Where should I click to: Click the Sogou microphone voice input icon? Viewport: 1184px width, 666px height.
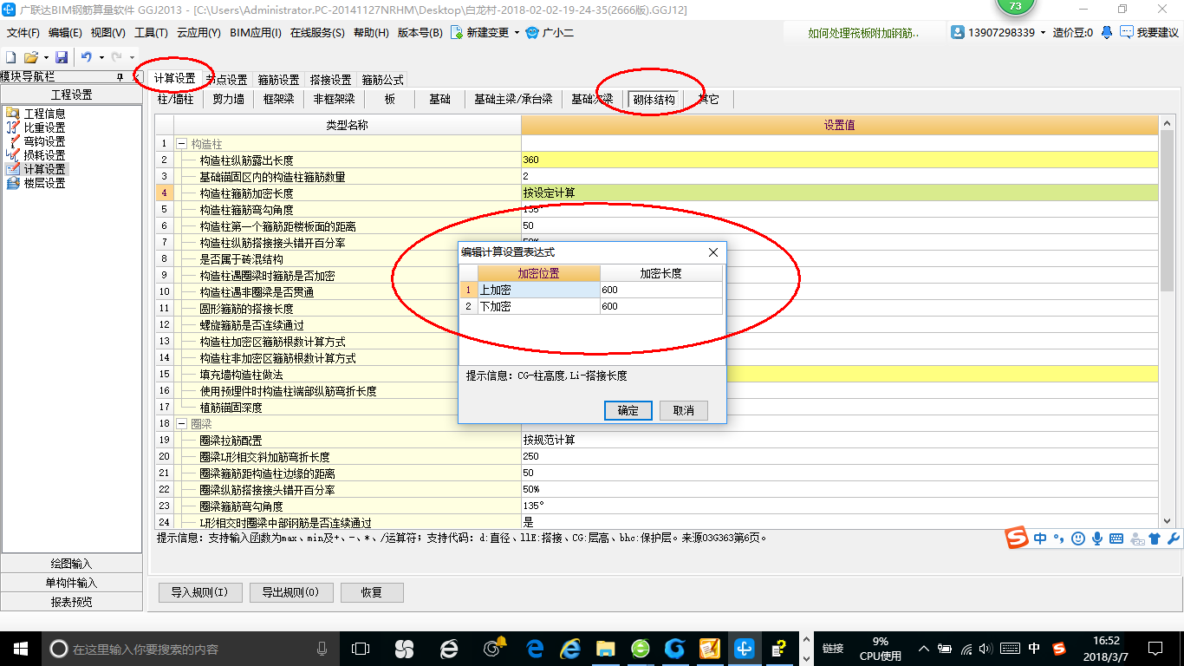click(x=1097, y=539)
